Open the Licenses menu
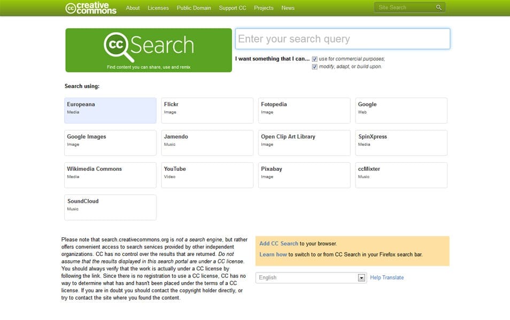The width and height of the screenshot is (510, 320). pos(158,7)
